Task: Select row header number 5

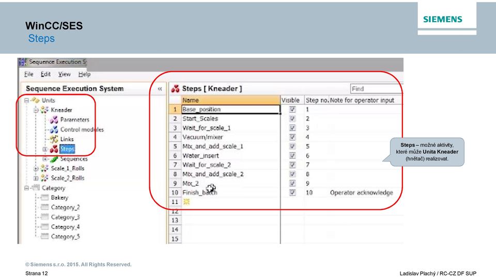Action: (175, 146)
